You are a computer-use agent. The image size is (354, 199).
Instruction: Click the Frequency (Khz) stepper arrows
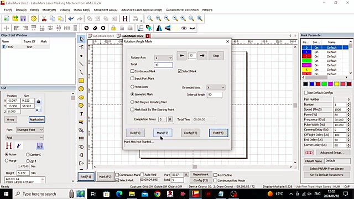[348, 119]
